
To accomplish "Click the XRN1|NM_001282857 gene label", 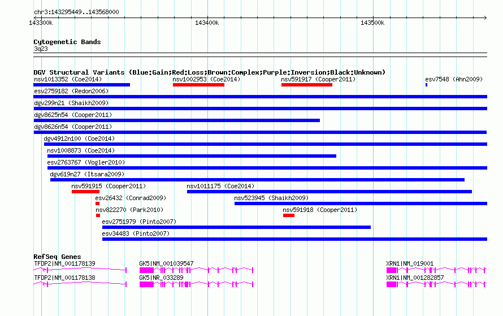I will pyautogui.click(x=415, y=278).
